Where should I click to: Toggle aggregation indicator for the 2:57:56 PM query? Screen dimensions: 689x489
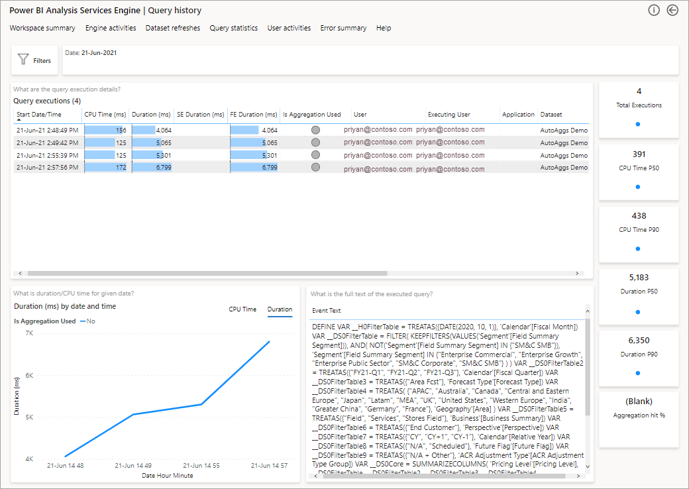[316, 168]
